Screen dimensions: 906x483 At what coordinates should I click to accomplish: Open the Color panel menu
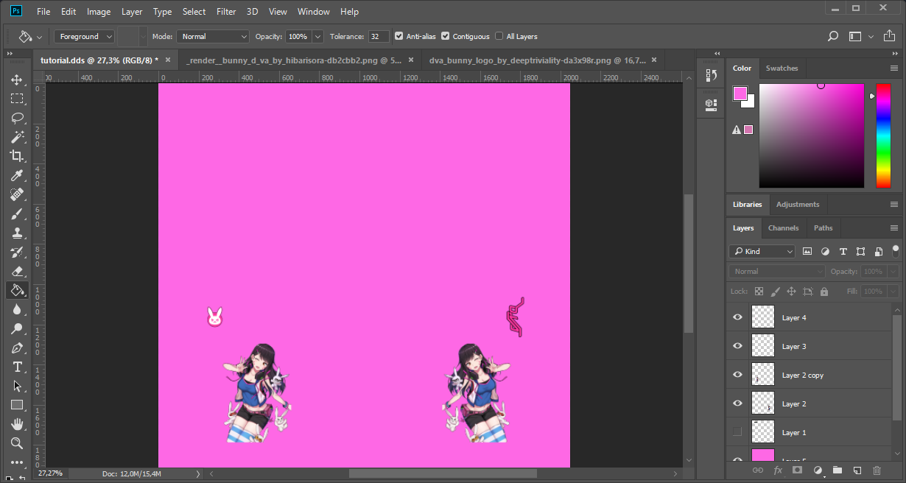[x=893, y=68]
